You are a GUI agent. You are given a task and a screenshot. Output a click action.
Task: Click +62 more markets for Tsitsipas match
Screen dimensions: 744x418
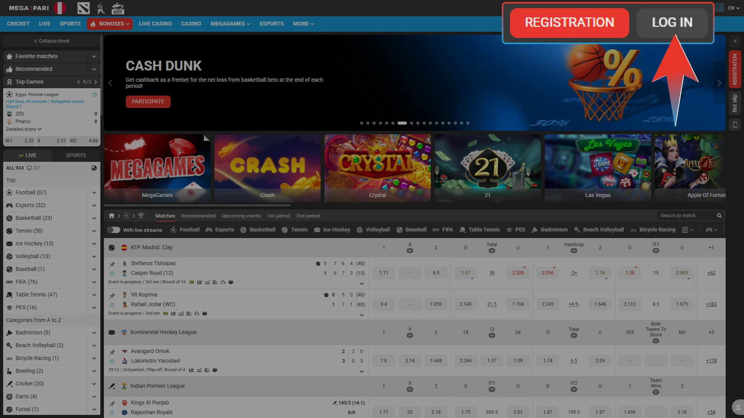(x=711, y=273)
